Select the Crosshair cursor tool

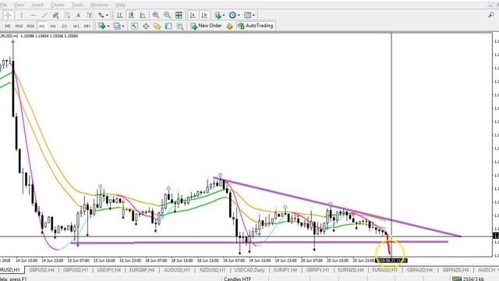(x=8, y=15)
